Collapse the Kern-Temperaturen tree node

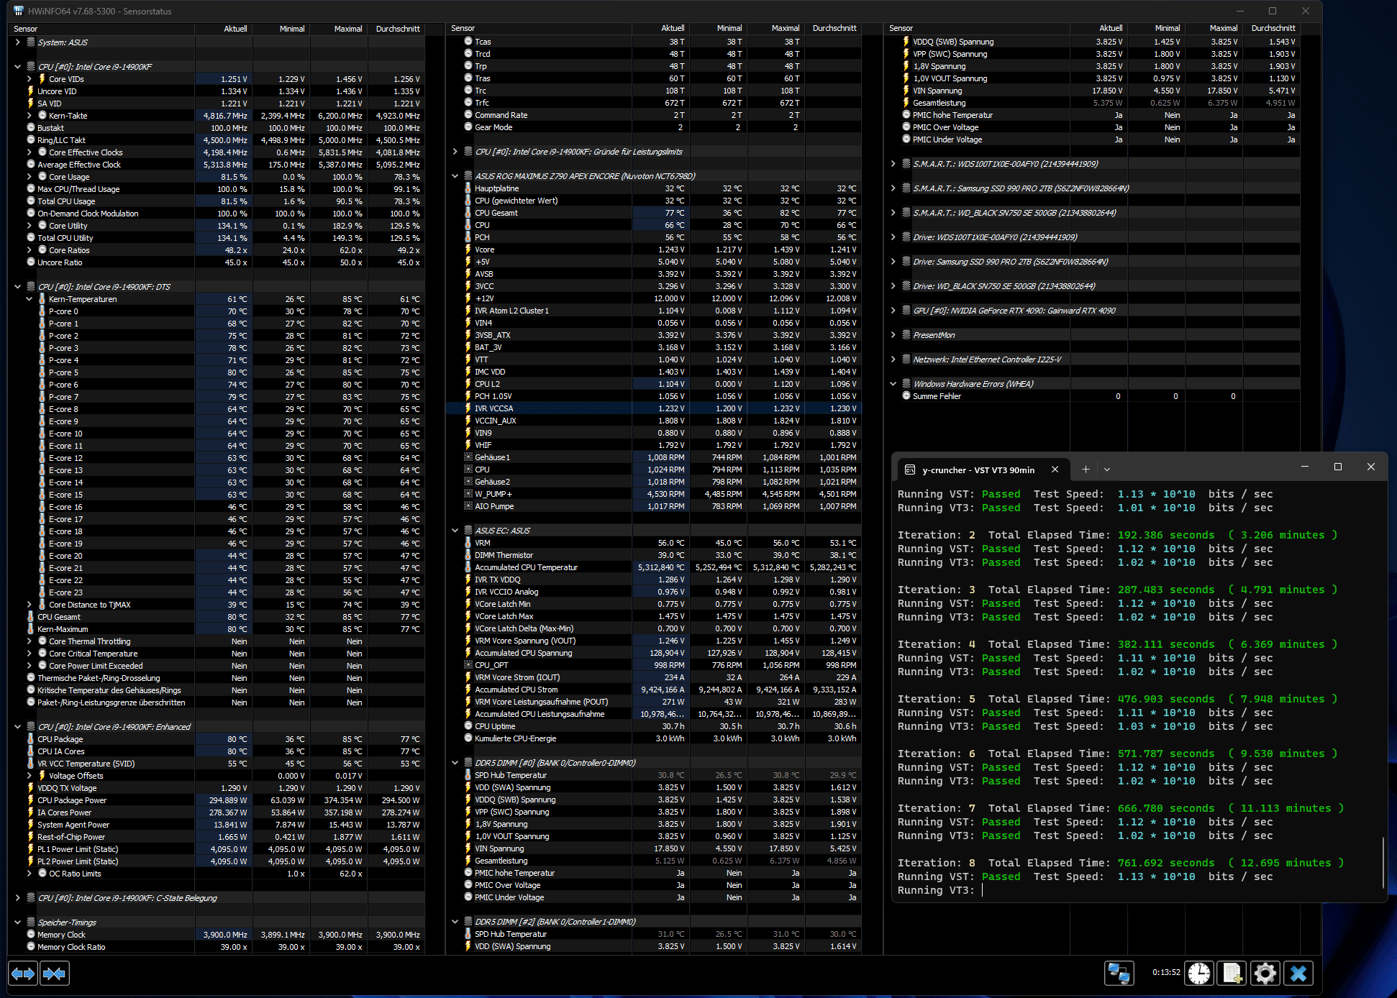click(x=29, y=299)
